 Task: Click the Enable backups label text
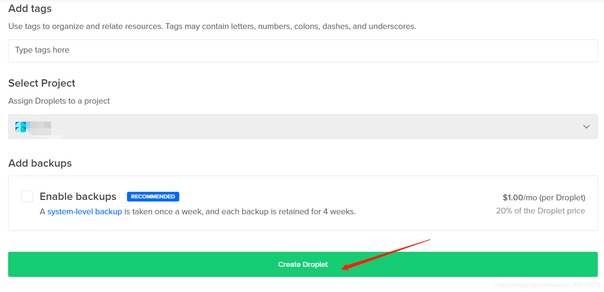(x=77, y=196)
